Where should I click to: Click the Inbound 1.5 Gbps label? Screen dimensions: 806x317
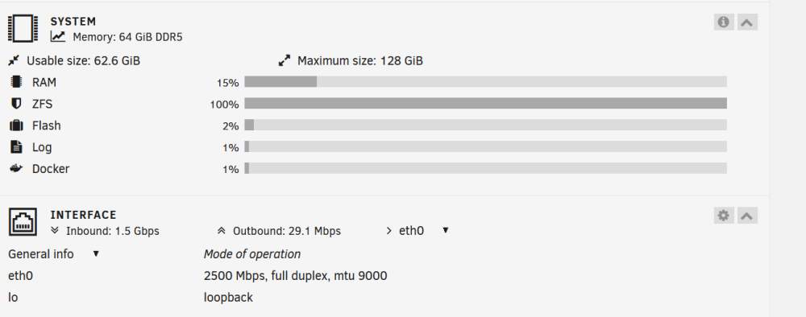click(x=113, y=232)
